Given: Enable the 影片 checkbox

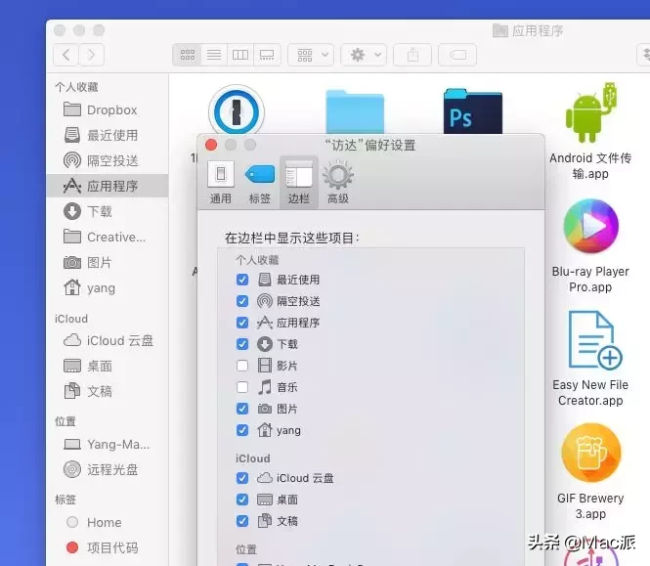Looking at the screenshot, I should [x=242, y=366].
